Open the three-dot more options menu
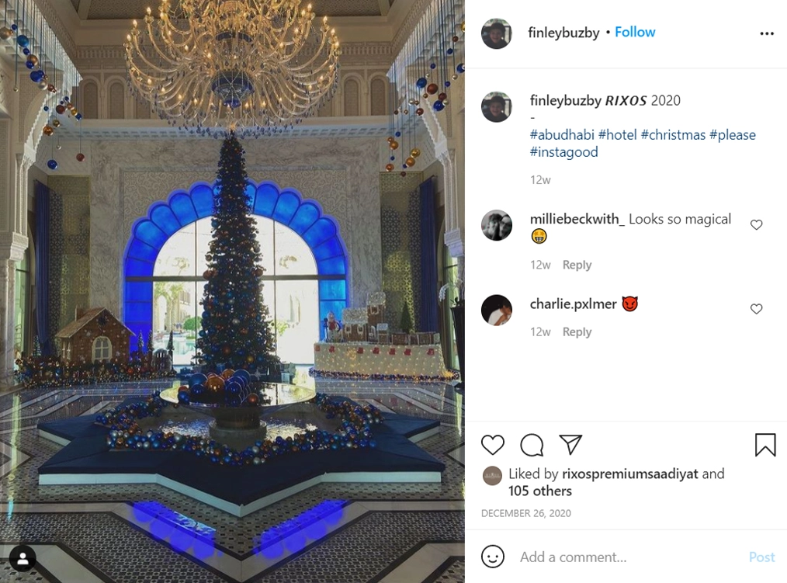Viewport: 787px width, 583px height. pos(766,33)
